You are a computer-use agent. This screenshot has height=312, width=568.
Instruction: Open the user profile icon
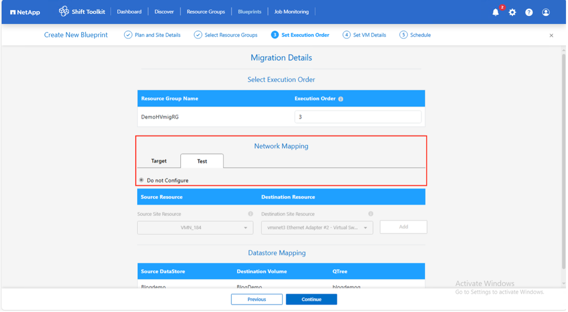(x=546, y=12)
